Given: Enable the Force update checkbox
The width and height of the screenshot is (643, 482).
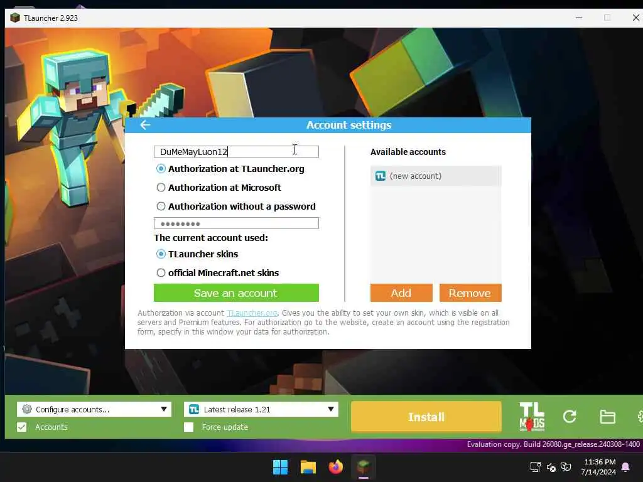Looking at the screenshot, I should [188, 427].
